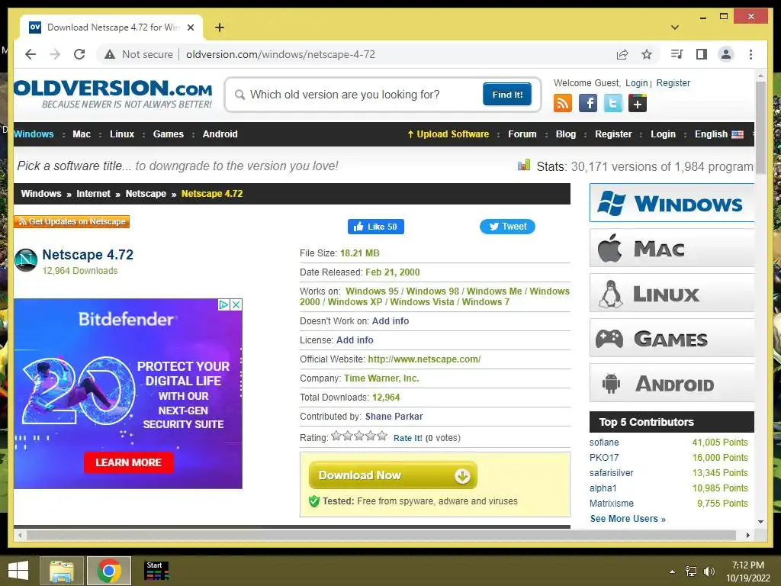Click the Tweet button
This screenshot has width=781, height=586.
pyautogui.click(x=507, y=227)
